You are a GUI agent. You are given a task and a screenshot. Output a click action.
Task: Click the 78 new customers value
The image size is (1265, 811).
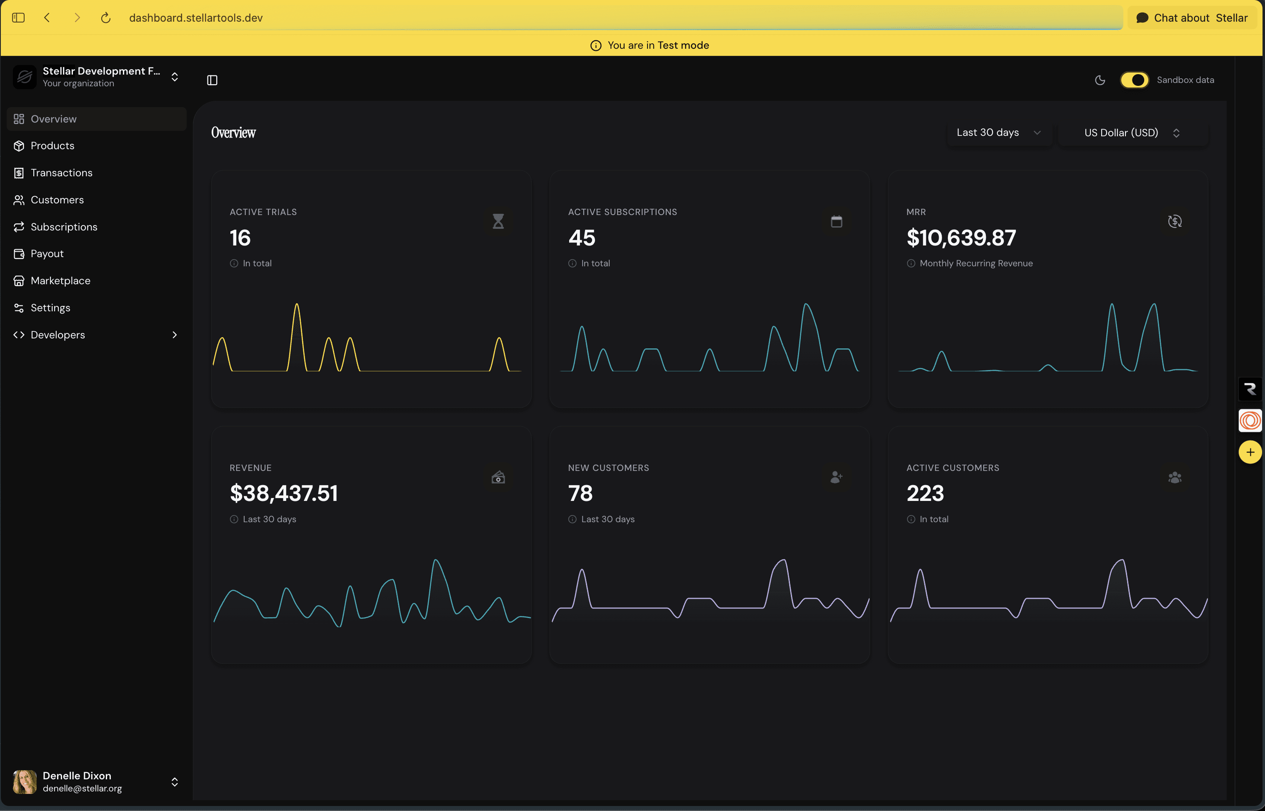[x=580, y=493]
